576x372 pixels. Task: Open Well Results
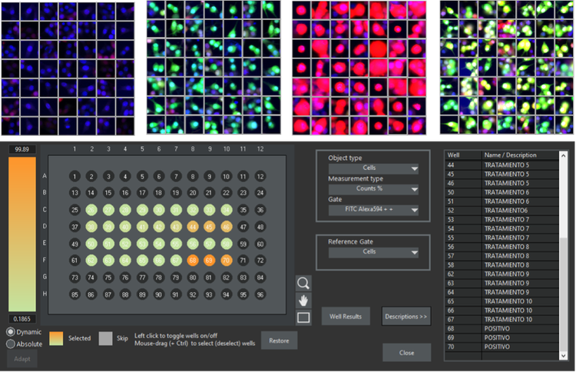click(x=346, y=316)
